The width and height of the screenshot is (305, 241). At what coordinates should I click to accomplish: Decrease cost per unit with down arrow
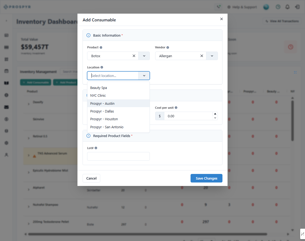[215, 118]
